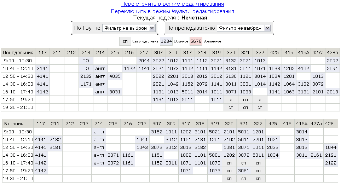Select cell '2182' in Tuesday room 211
The image size is (341, 185).
(55, 140)
